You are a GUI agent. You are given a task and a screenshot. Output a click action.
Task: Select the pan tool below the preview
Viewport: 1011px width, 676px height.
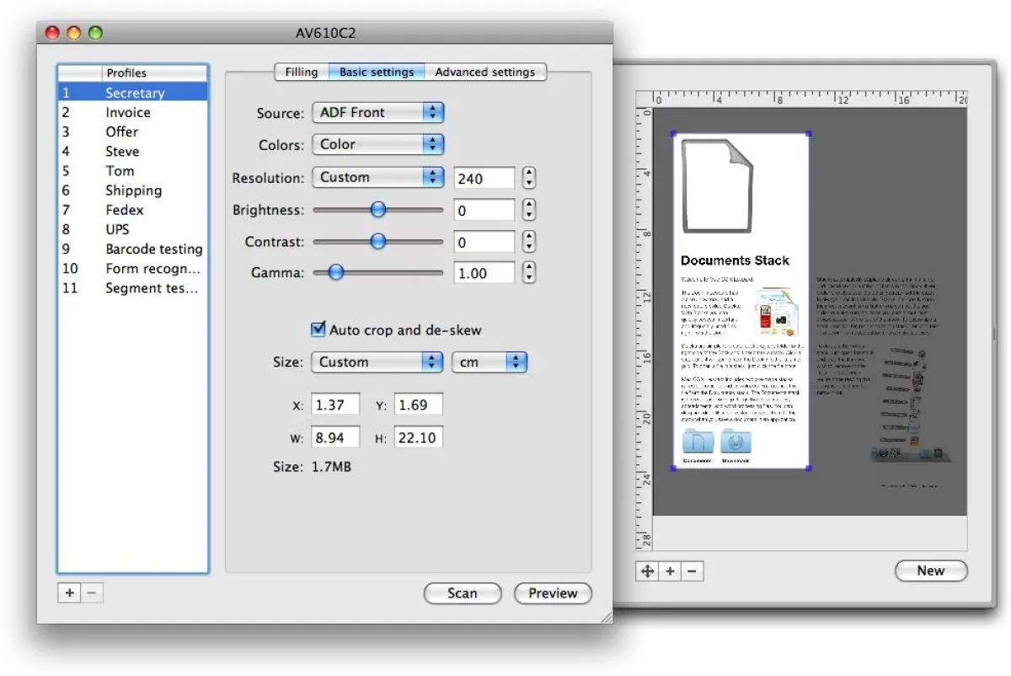point(647,571)
